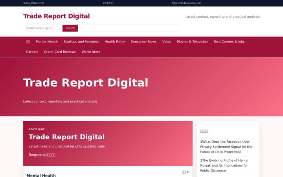Go to Movies & Television
The height and width of the screenshot is (177, 283).
192,42
